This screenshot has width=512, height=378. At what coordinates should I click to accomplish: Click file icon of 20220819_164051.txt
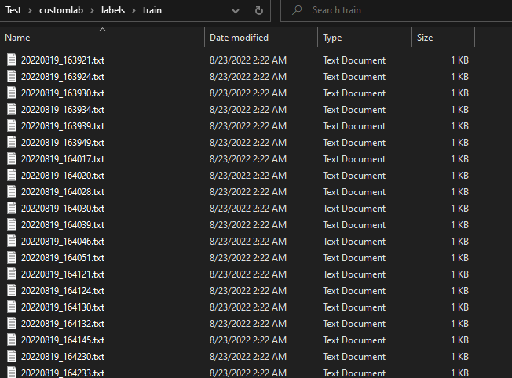[x=12, y=258]
